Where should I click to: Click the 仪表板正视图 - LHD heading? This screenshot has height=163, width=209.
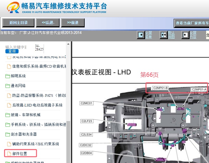click(102, 72)
